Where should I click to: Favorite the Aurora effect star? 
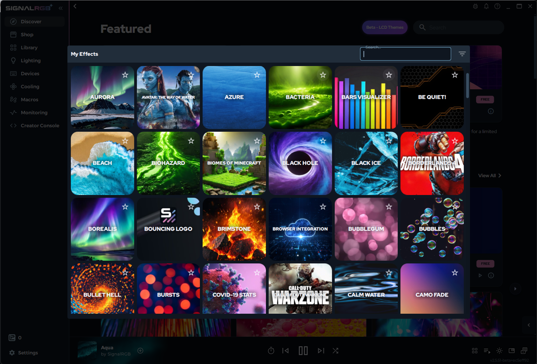(125, 75)
